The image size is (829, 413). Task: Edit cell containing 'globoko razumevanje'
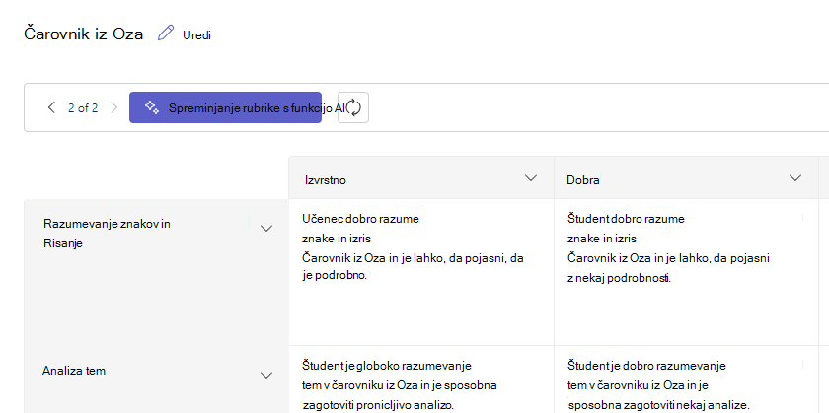point(421,379)
